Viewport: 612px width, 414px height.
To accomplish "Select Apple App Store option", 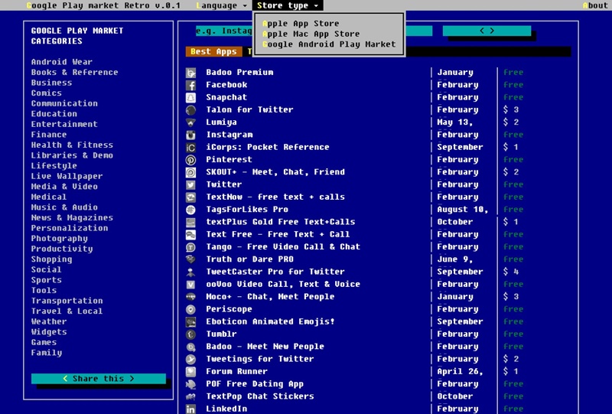I will coord(301,24).
